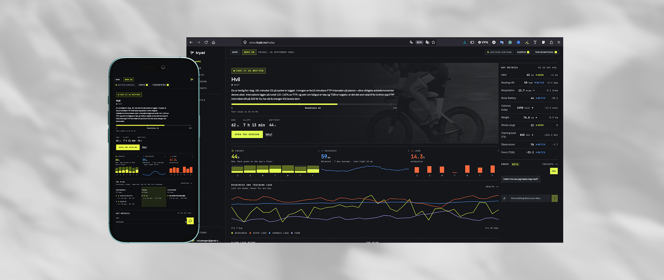
Task: Toggle the Garmin sync connection
Action: 523,52
